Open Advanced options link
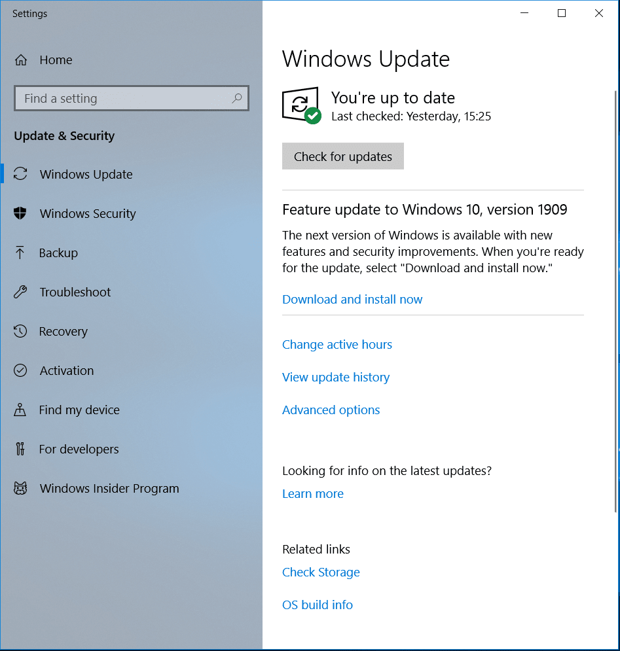Viewport: 620px width, 651px height. (x=331, y=410)
